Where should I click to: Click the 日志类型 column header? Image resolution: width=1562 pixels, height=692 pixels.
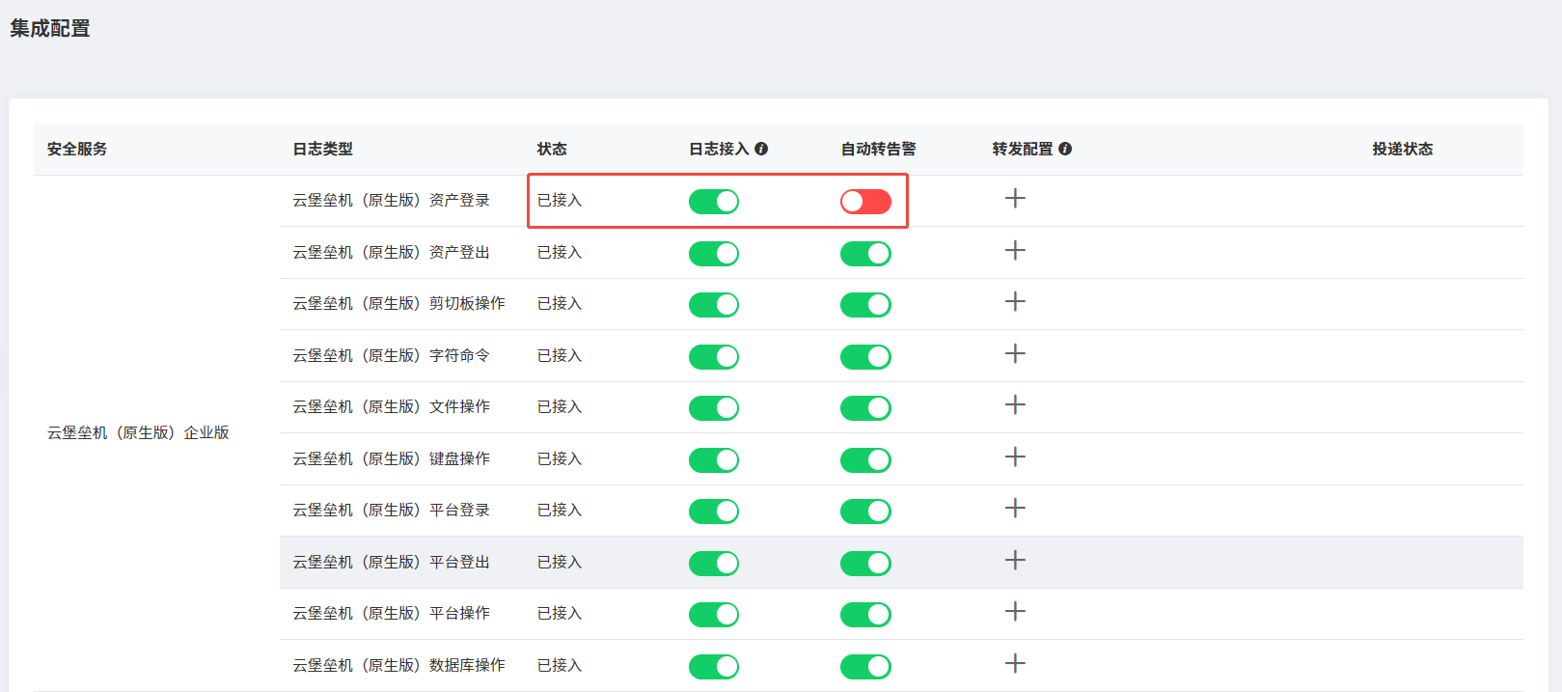pos(323,149)
